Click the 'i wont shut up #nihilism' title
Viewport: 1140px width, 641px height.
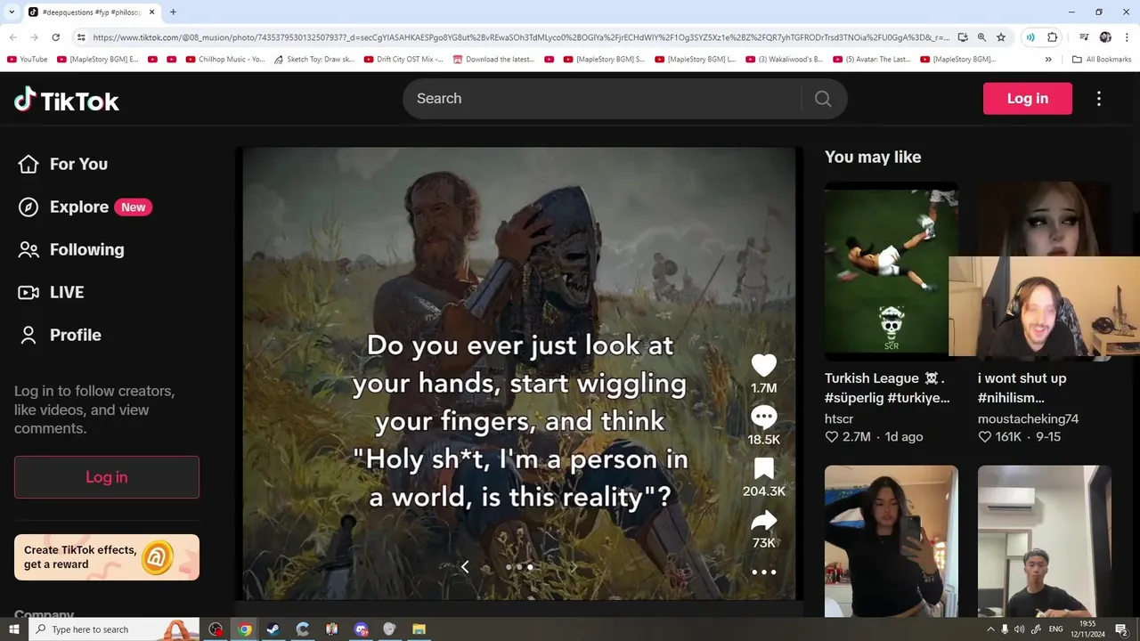click(1022, 388)
